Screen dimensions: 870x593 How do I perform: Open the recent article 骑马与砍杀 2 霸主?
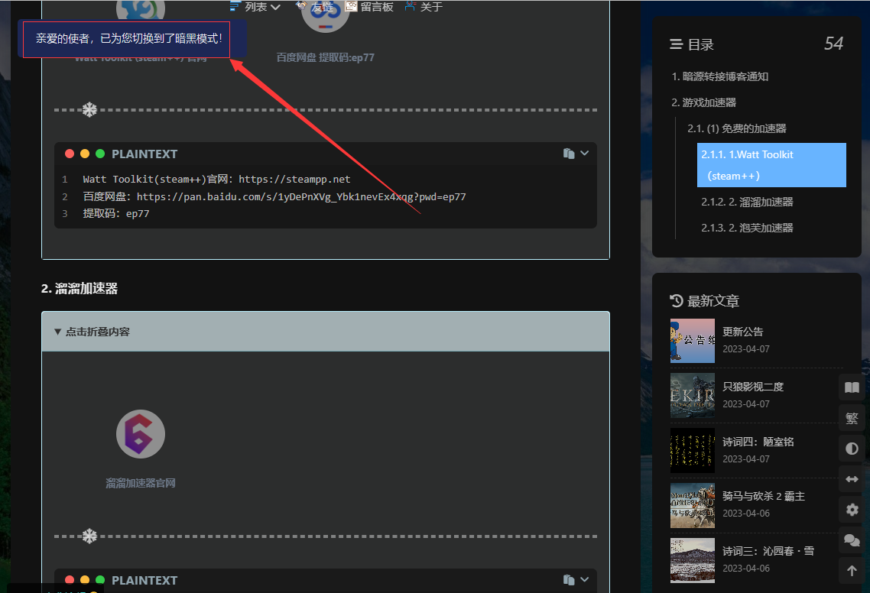point(763,496)
